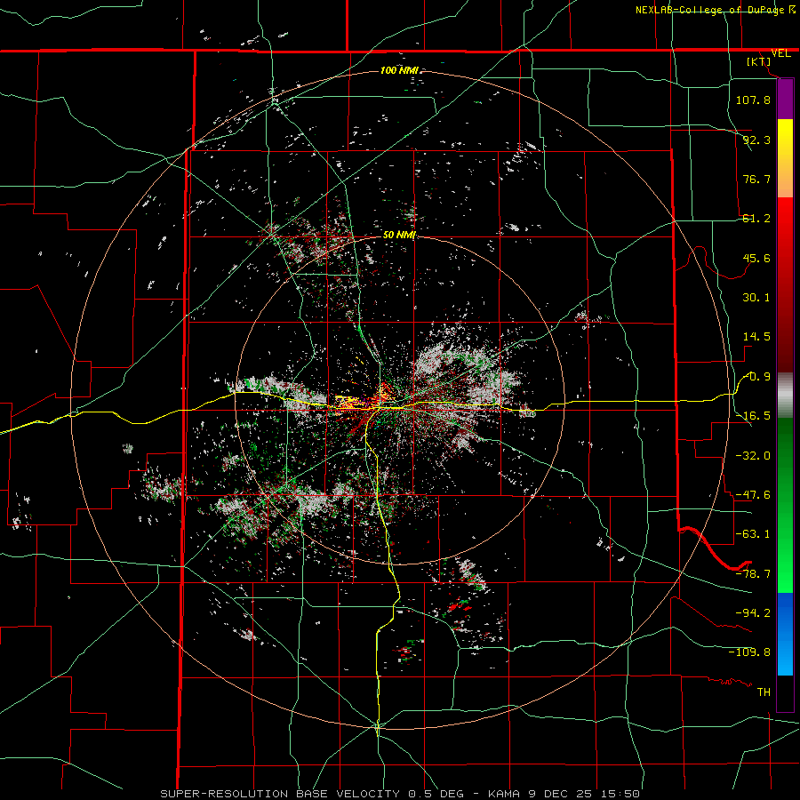Select the -63.1 scale value

753,534
